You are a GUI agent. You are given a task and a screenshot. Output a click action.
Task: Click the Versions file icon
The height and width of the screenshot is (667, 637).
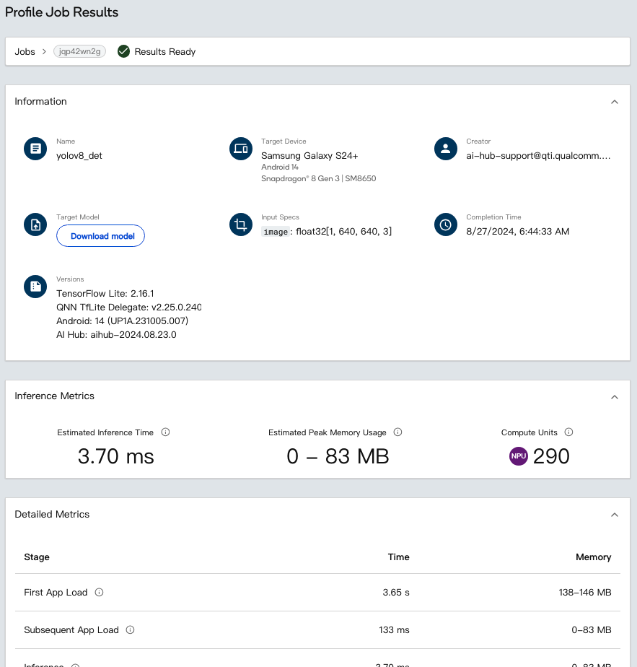click(x=35, y=287)
